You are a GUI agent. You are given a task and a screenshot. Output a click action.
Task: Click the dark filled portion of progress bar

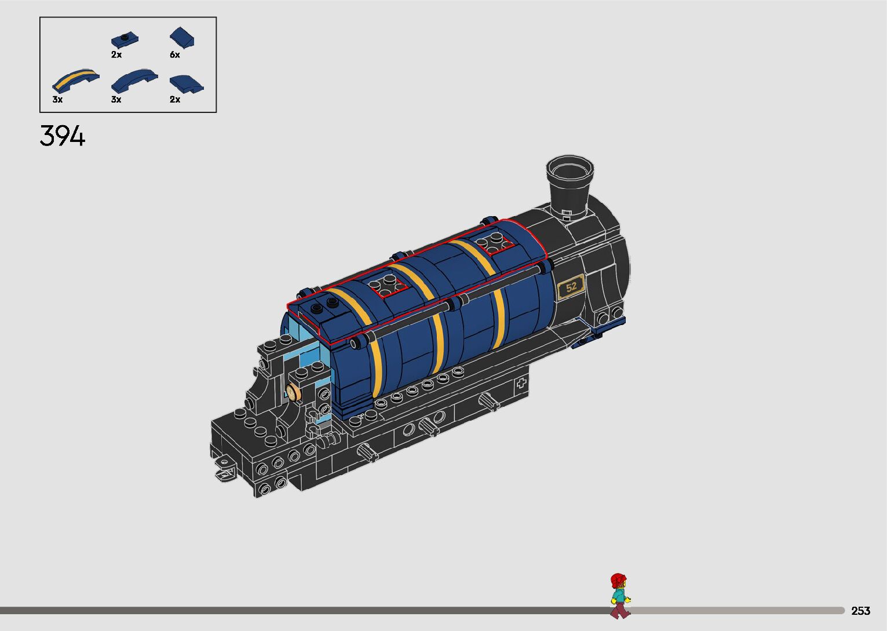(x=290, y=610)
